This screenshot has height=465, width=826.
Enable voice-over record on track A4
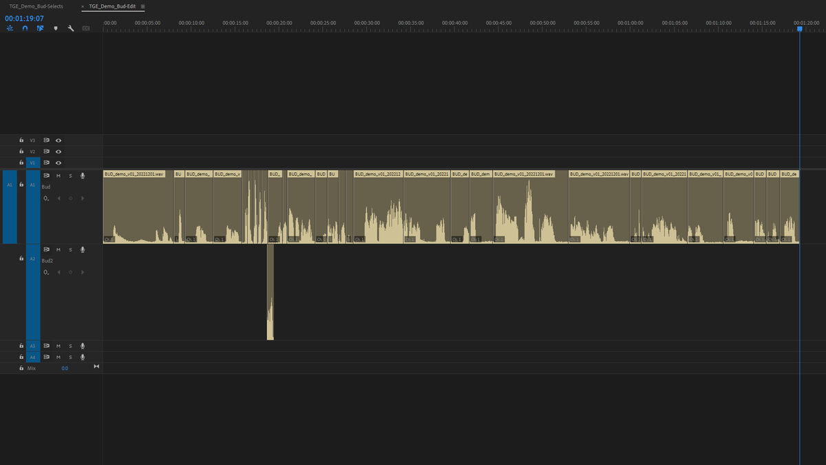[x=83, y=357]
